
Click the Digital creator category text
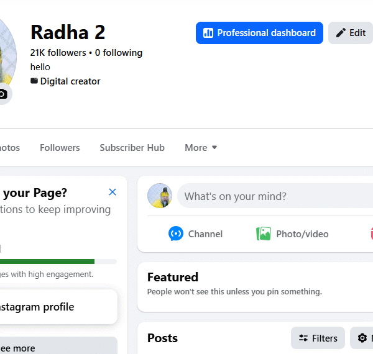[x=70, y=81]
